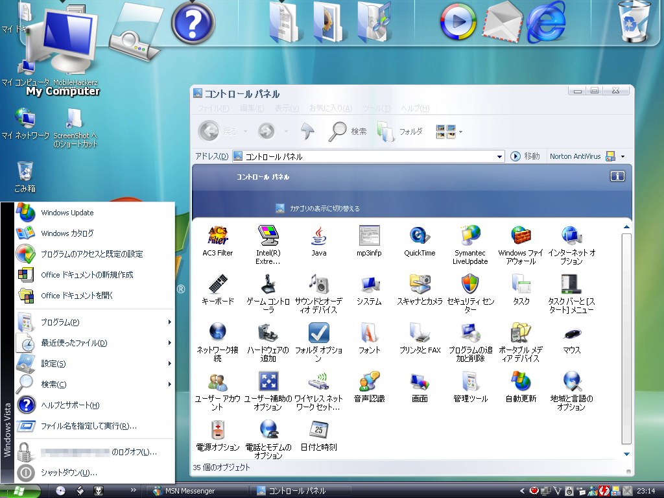Go up one folder level
This screenshot has width=664, height=498.
point(307,132)
